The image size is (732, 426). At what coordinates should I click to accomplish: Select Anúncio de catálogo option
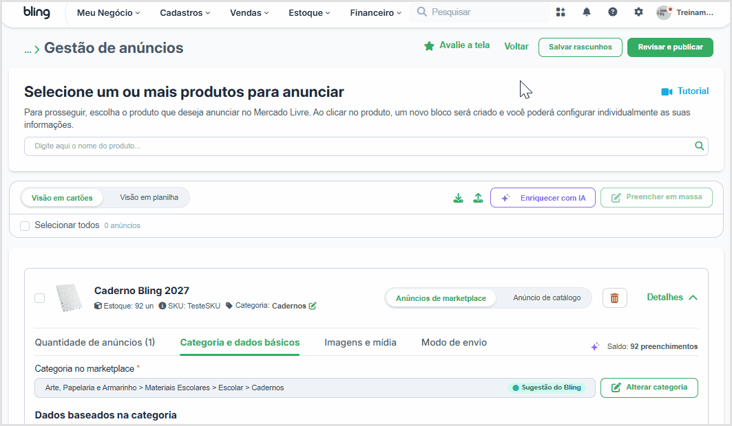[x=547, y=298]
